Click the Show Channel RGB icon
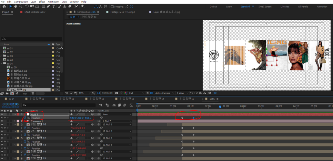 point(125,93)
